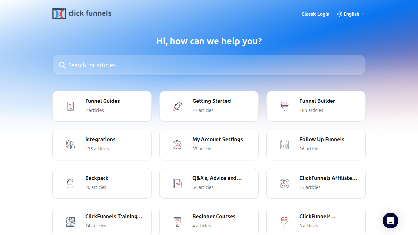
Task: Click the ClickFunnels Affiliate network icon
Action: (284, 183)
